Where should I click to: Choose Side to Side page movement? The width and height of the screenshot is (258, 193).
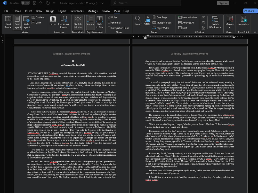[x=100, y=22]
